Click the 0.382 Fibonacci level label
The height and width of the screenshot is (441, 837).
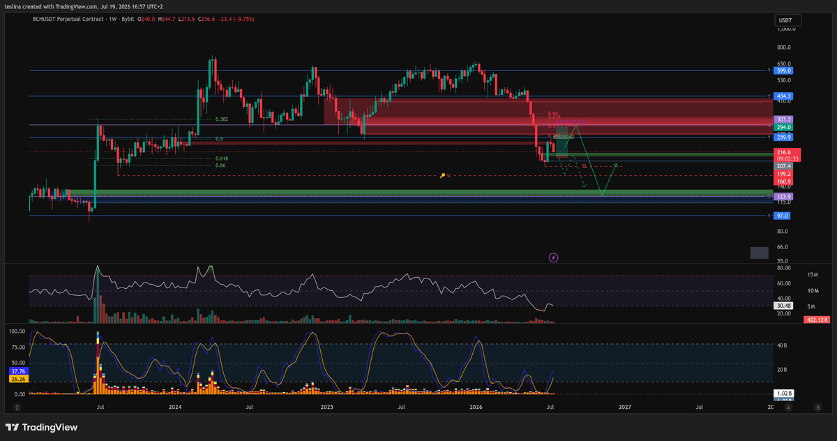220,119
